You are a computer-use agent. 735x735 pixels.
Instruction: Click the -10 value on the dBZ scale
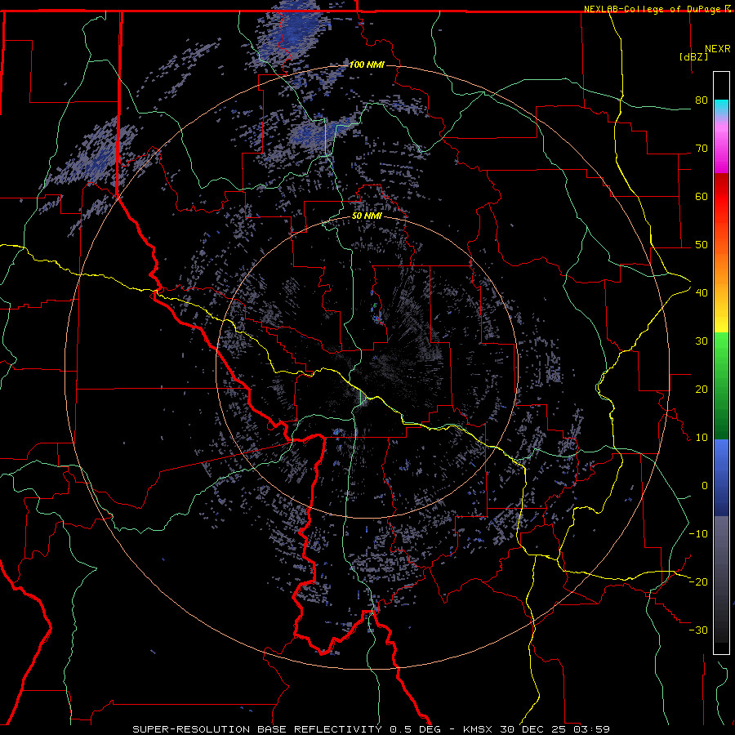[698, 534]
